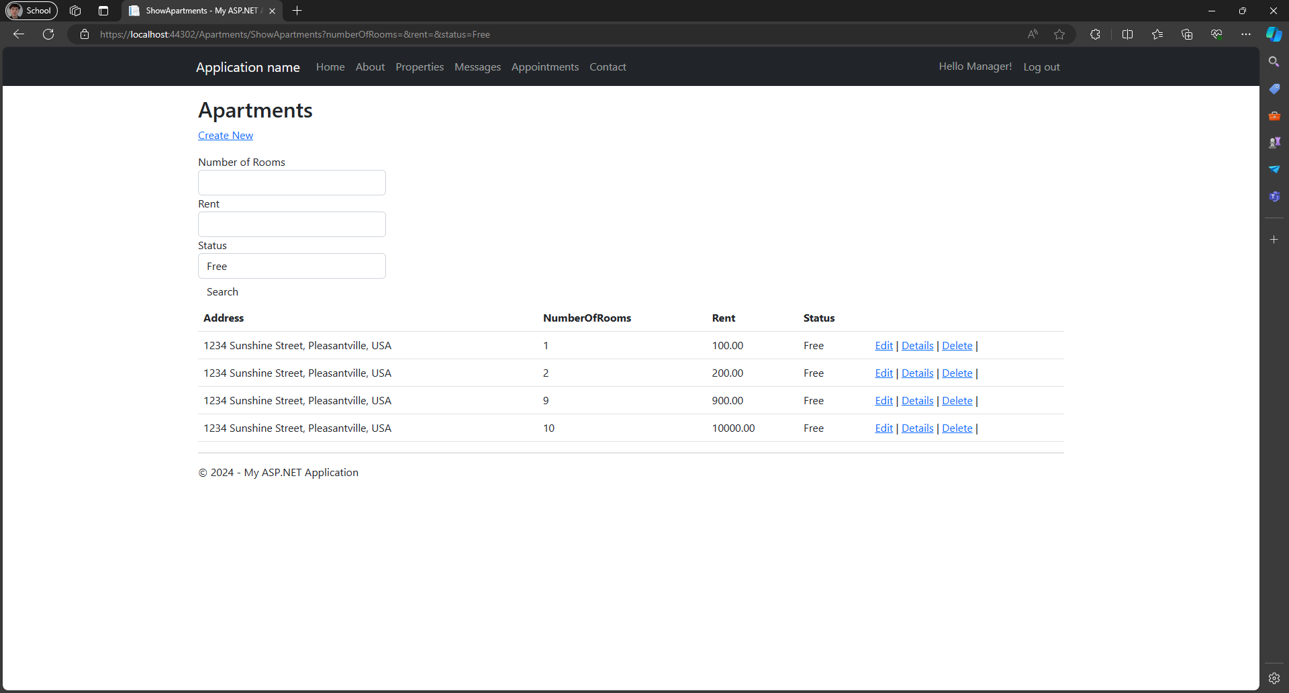Edit the apartment with rent 10000.00
This screenshot has height=693, width=1289.
click(884, 428)
